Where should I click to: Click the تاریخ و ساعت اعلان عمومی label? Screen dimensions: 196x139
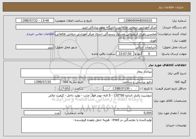74,21
